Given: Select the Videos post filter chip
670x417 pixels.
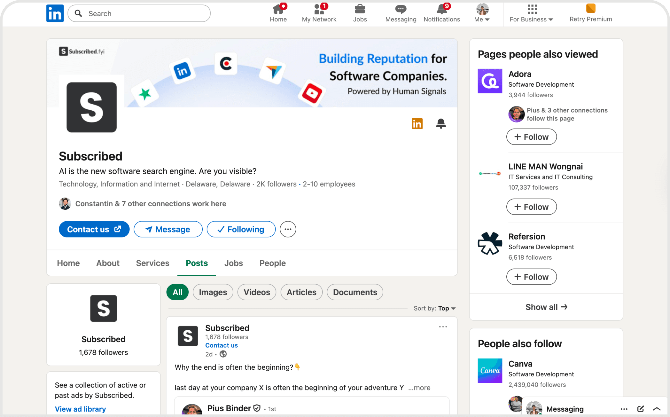Looking at the screenshot, I should coord(257,292).
